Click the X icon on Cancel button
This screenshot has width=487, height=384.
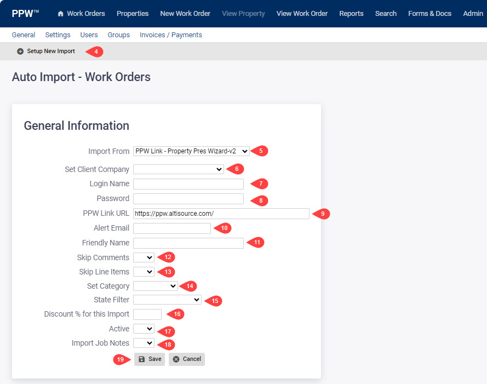pyautogui.click(x=176, y=359)
